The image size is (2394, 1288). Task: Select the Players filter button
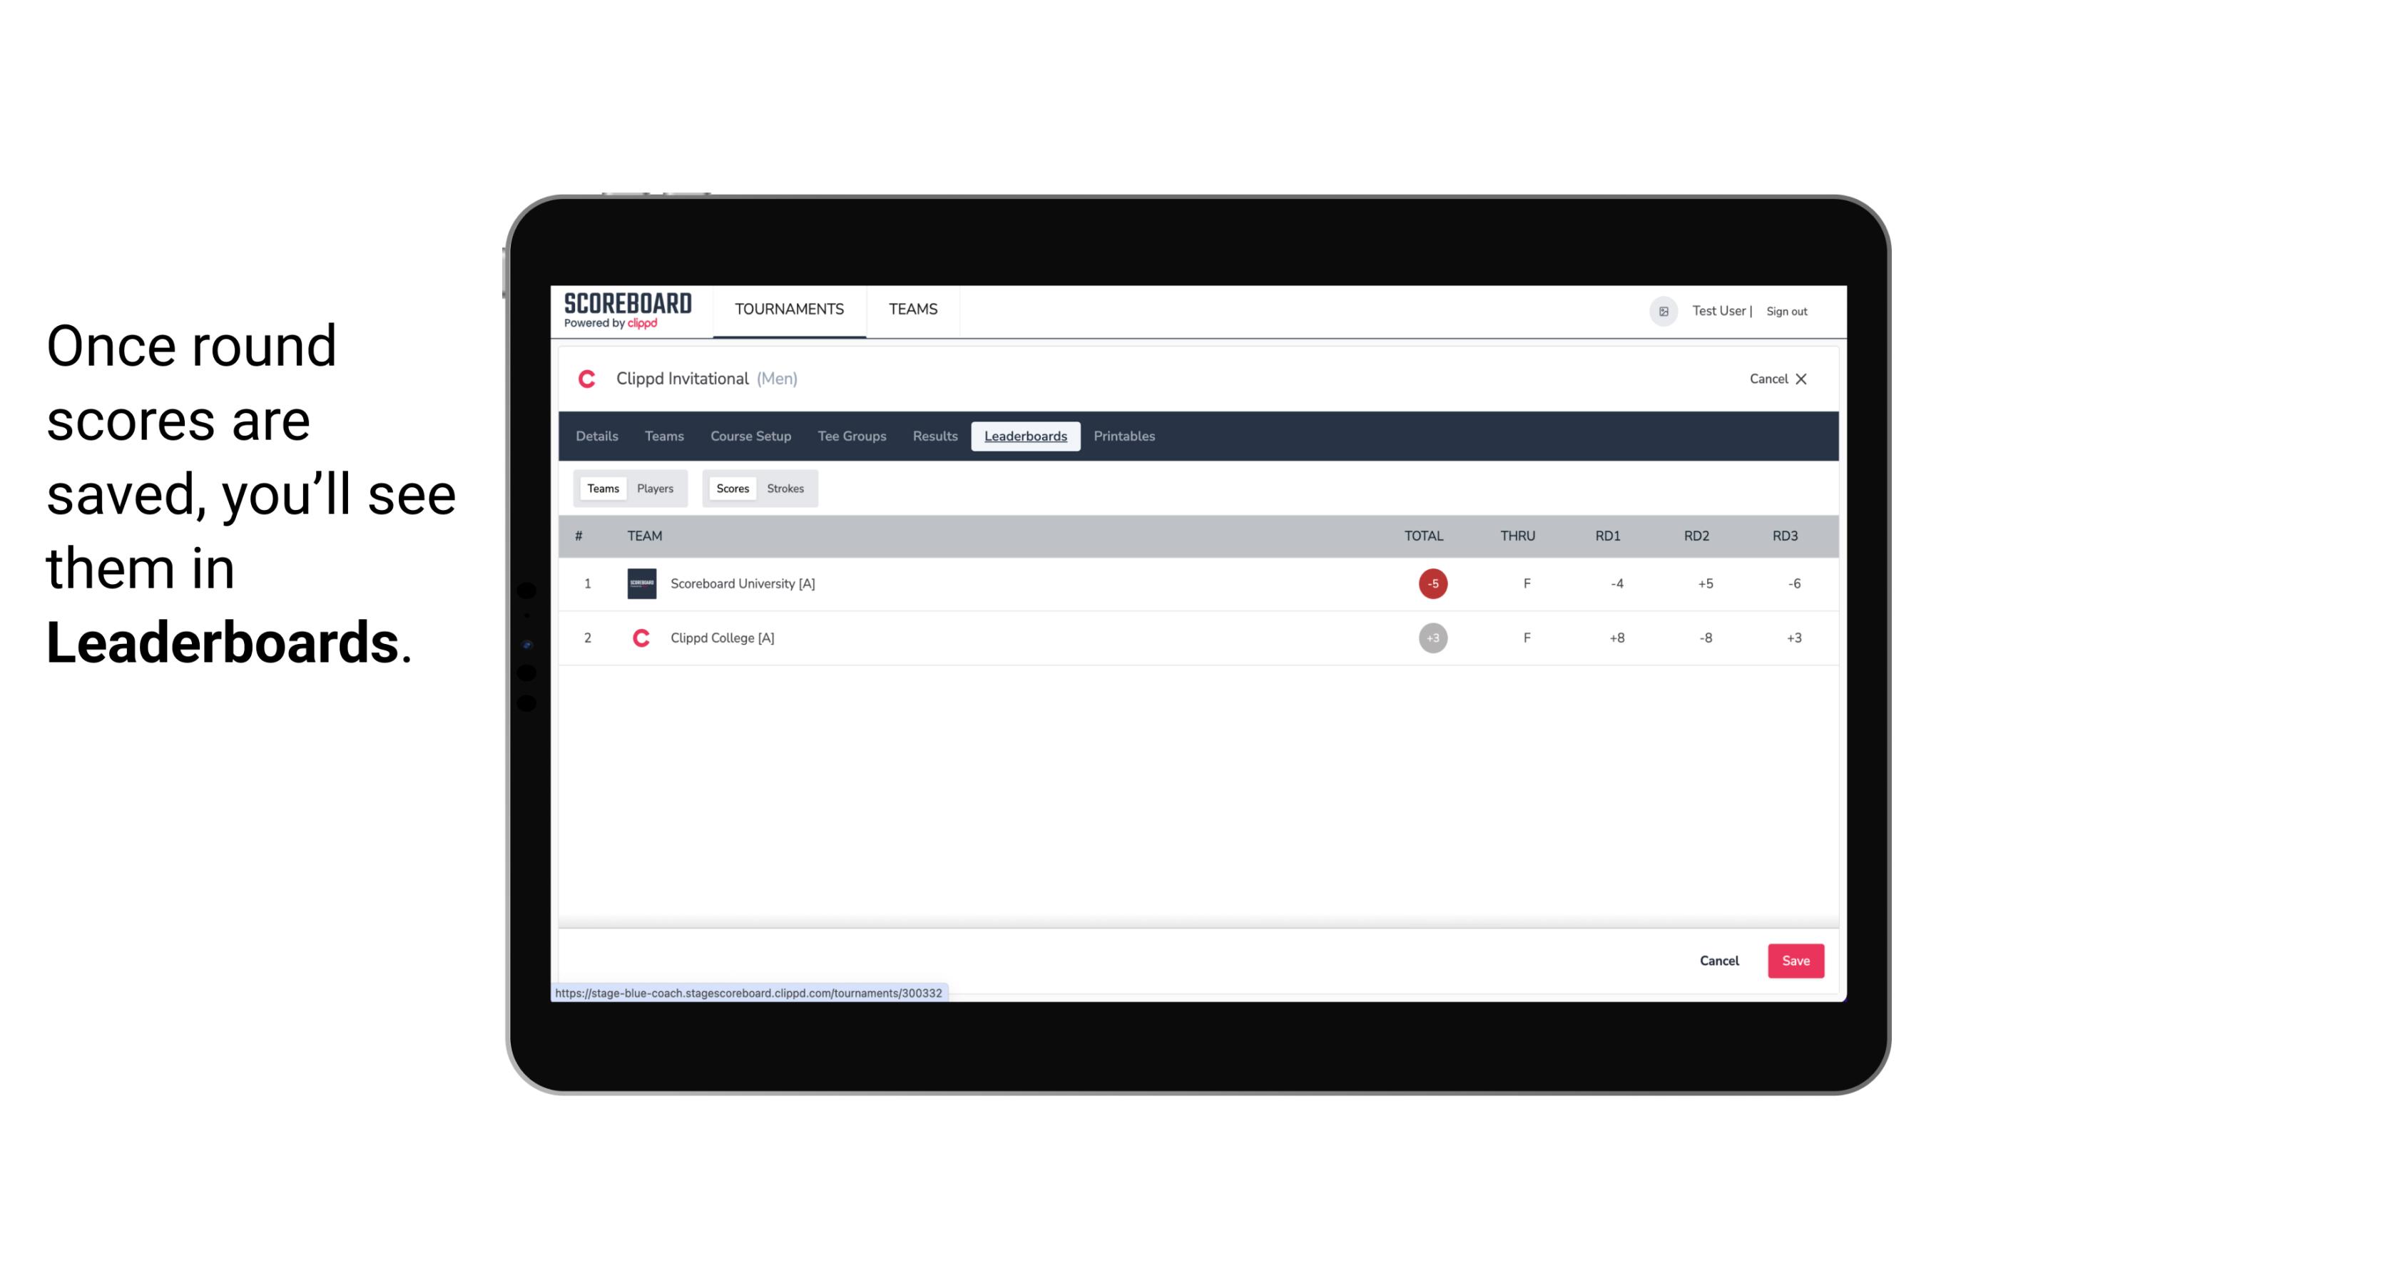[x=656, y=489]
